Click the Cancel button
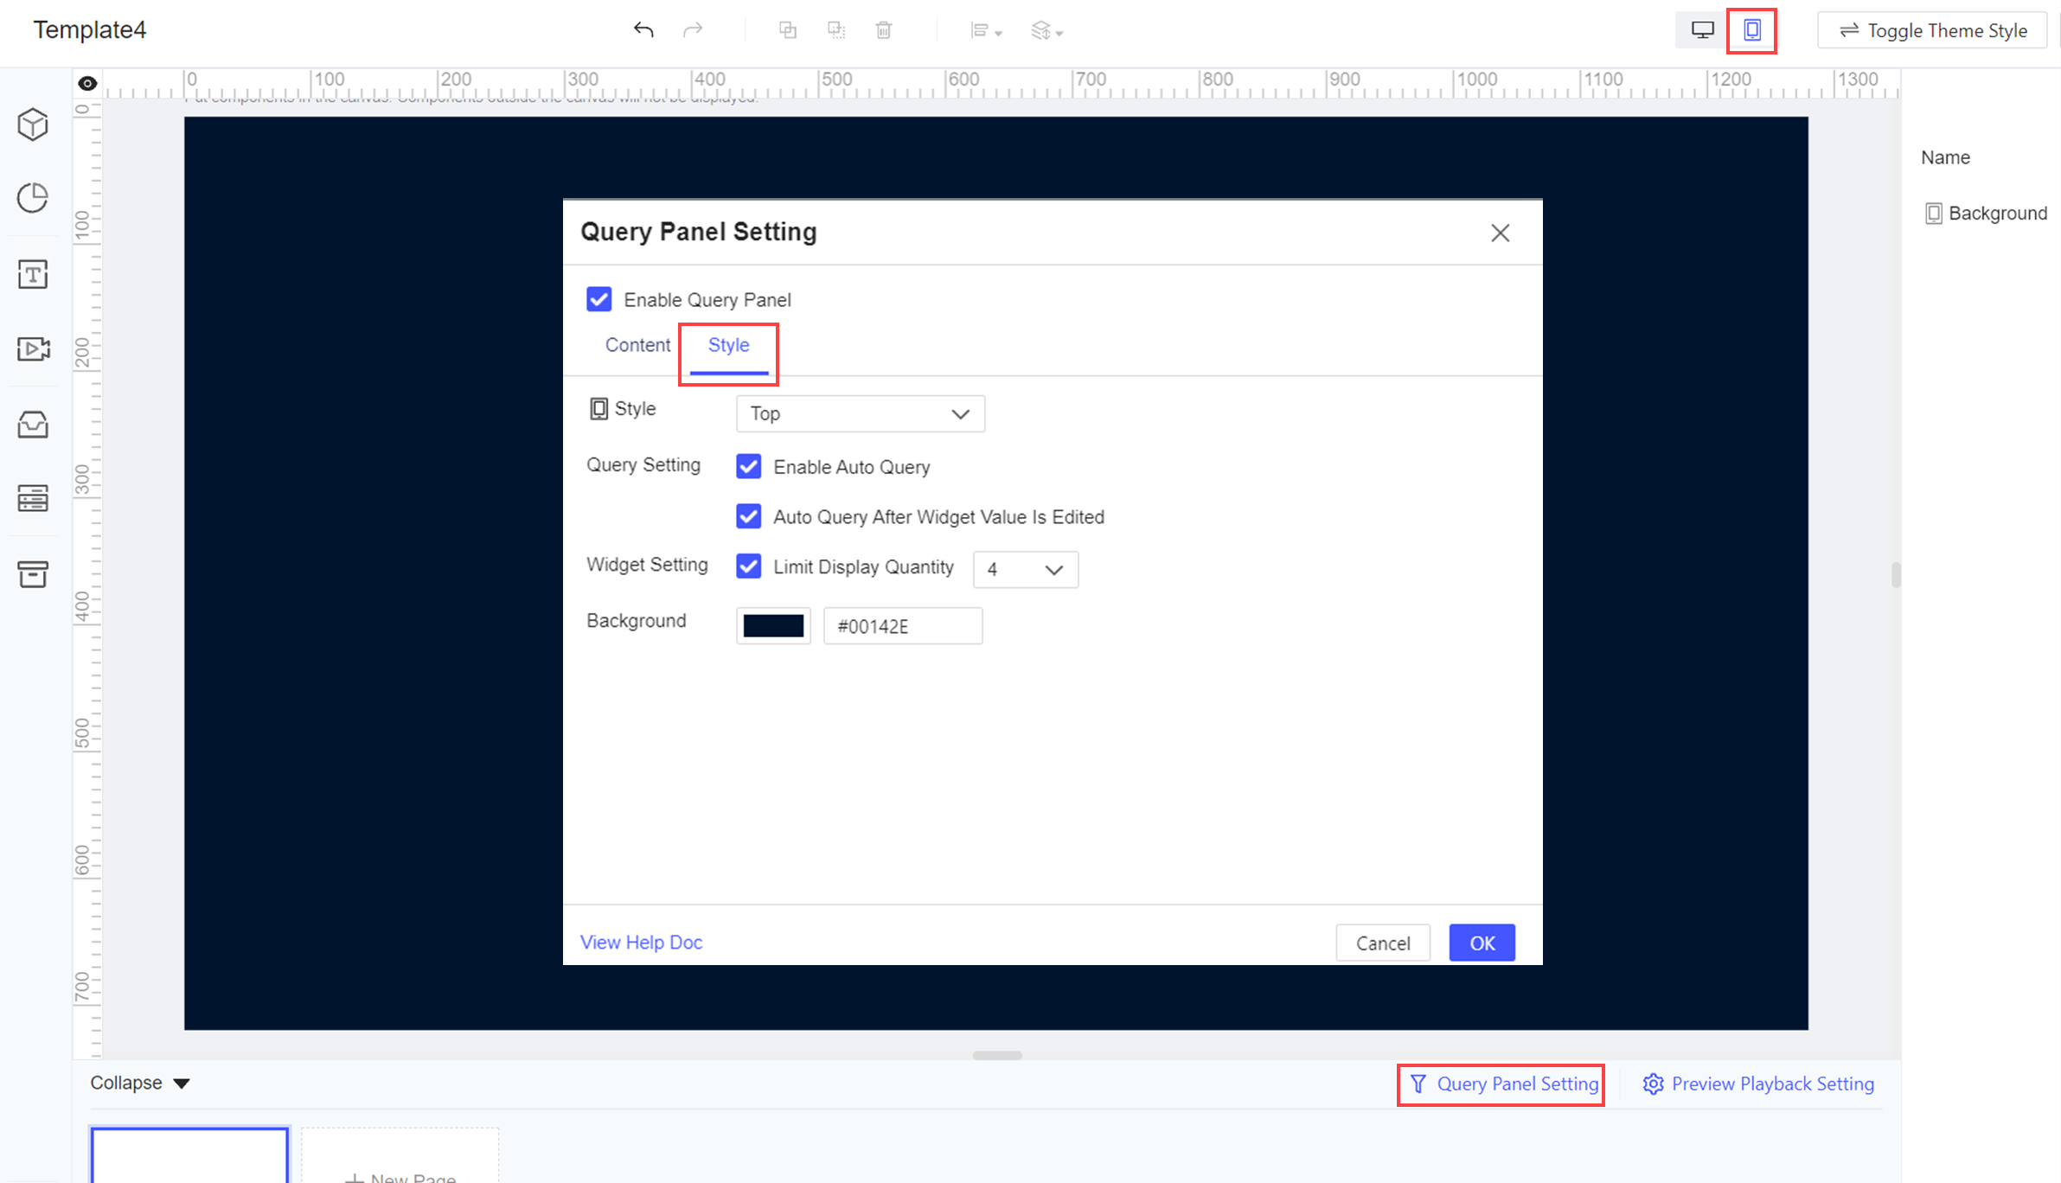The width and height of the screenshot is (2061, 1183). (x=1382, y=943)
